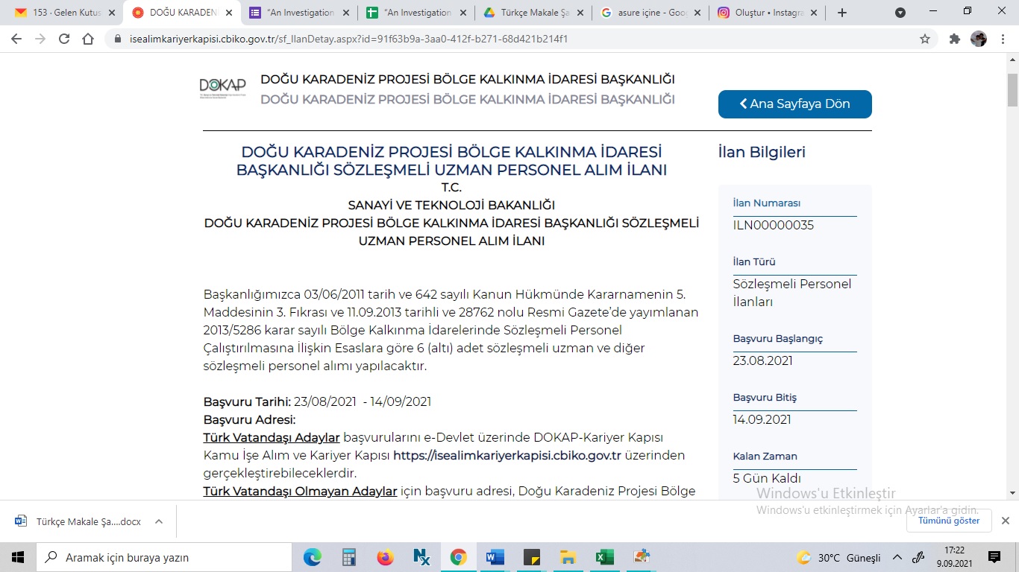View site security lock info
The height and width of the screenshot is (572, 1019).
[118, 39]
